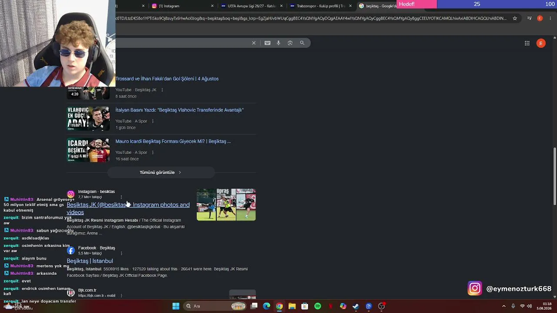
Task: Open the Instagram result preview images
Action: (x=226, y=204)
